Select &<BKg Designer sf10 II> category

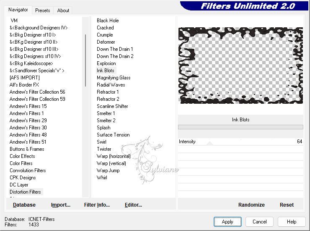(34, 42)
